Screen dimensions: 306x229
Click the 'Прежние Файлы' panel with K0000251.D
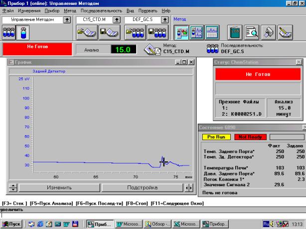[x=240, y=108]
